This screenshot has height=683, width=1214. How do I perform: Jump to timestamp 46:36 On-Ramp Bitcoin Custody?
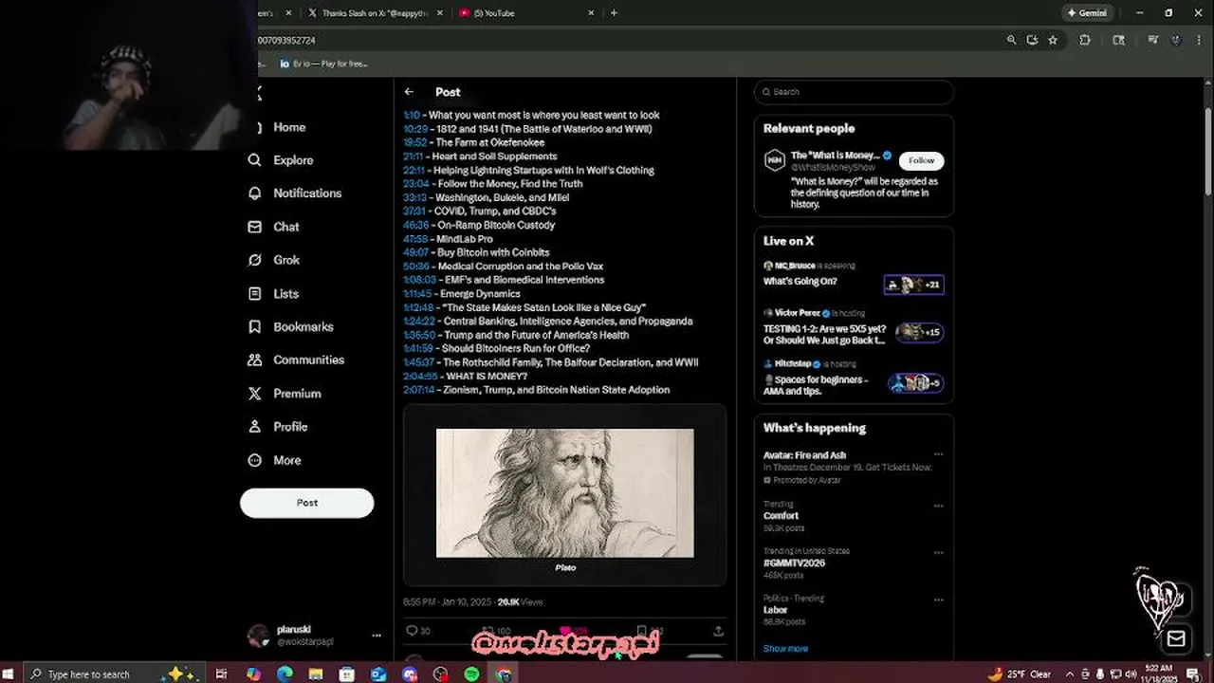(x=415, y=225)
